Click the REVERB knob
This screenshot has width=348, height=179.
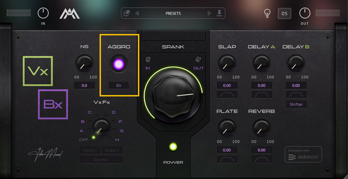pos(262,128)
